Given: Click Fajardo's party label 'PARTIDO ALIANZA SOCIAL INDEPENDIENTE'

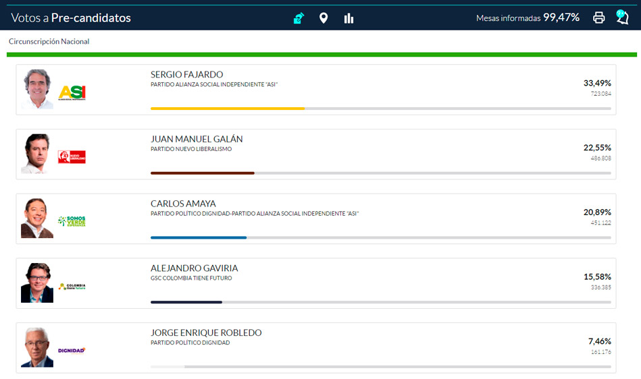Looking at the screenshot, I should [x=214, y=84].
